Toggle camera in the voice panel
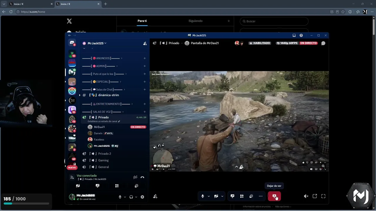This screenshot has width=376, height=211. click(x=78, y=186)
